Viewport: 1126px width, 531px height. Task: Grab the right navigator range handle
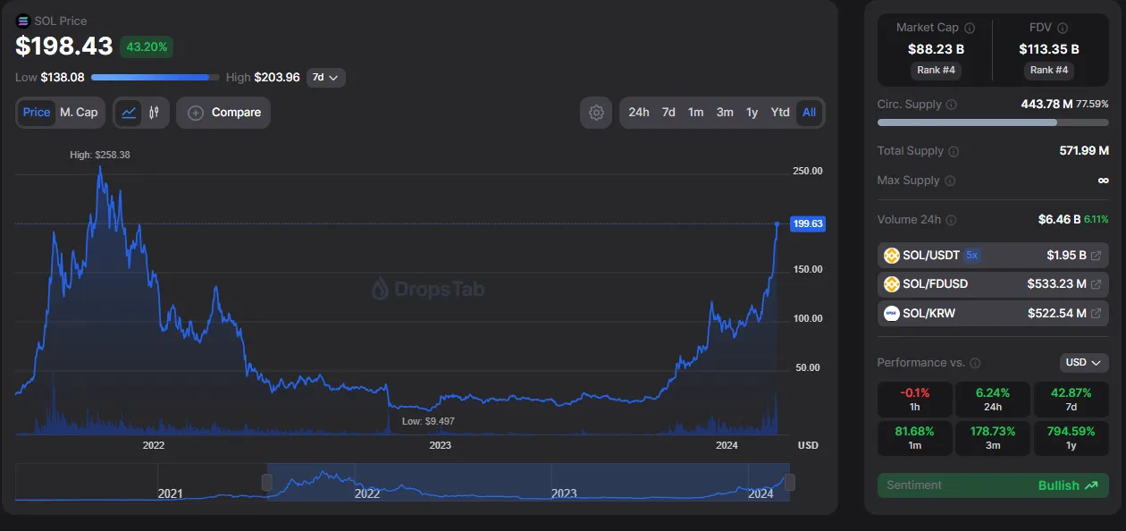tap(789, 483)
